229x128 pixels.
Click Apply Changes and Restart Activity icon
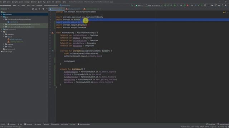click(168, 5)
